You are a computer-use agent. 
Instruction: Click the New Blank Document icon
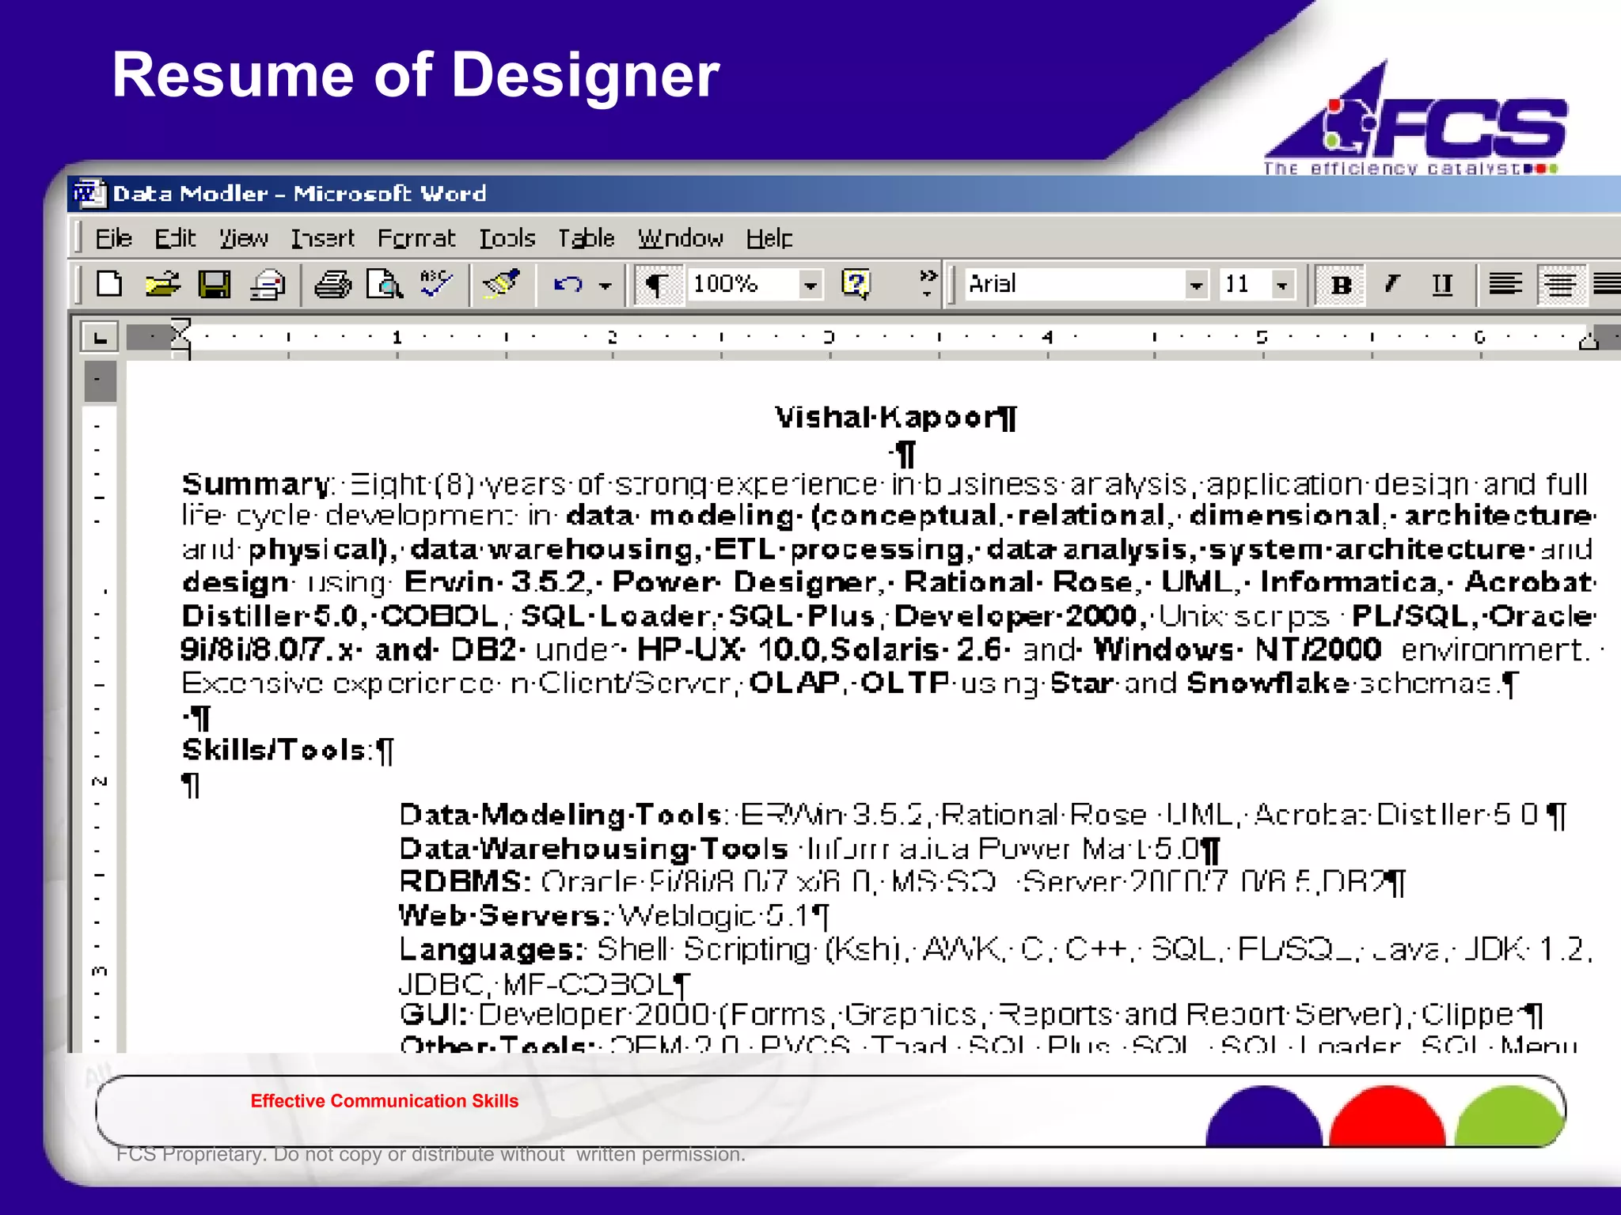coord(109,284)
